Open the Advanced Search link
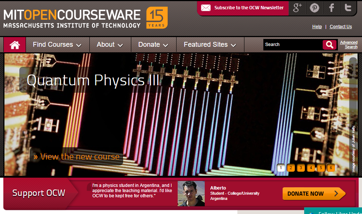Screen dimensions: 362x214 coord(349,45)
